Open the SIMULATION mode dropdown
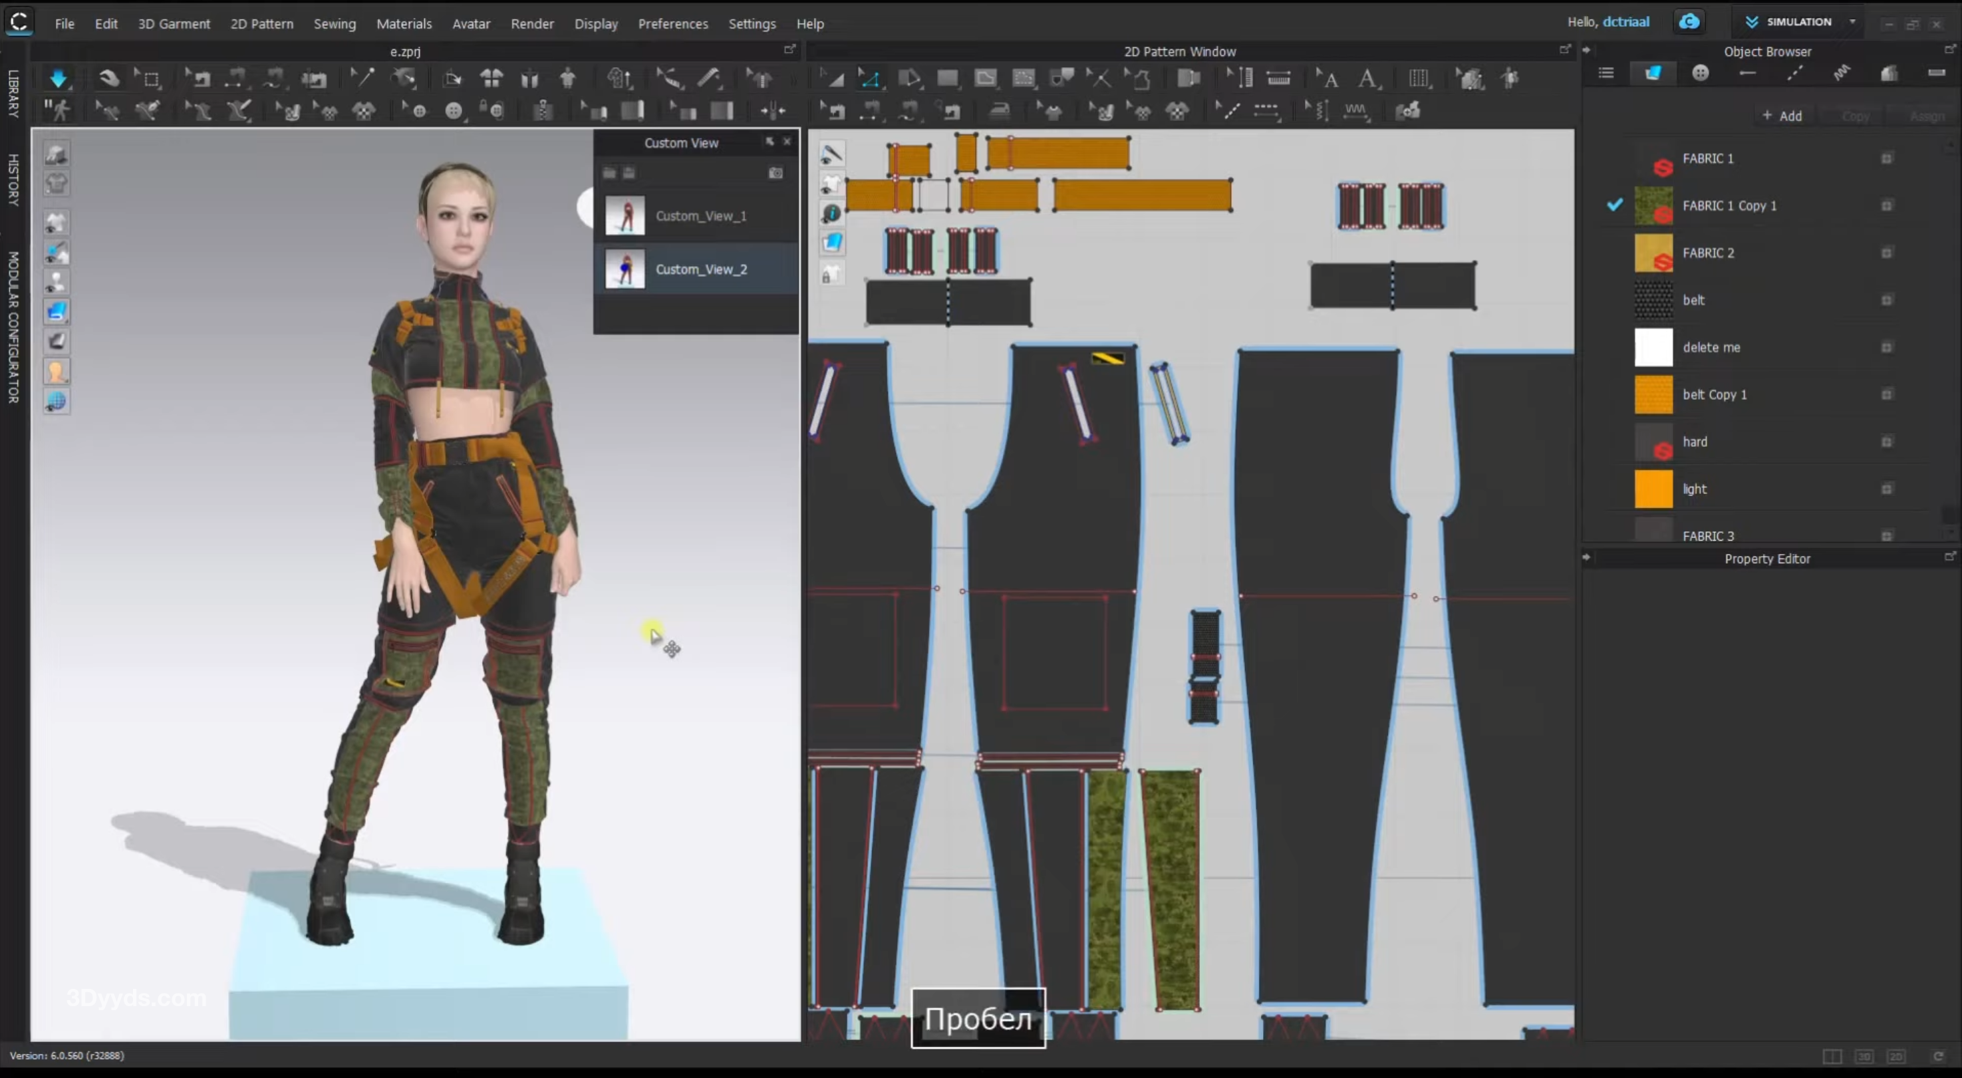This screenshot has width=1962, height=1078. coord(1852,22)
